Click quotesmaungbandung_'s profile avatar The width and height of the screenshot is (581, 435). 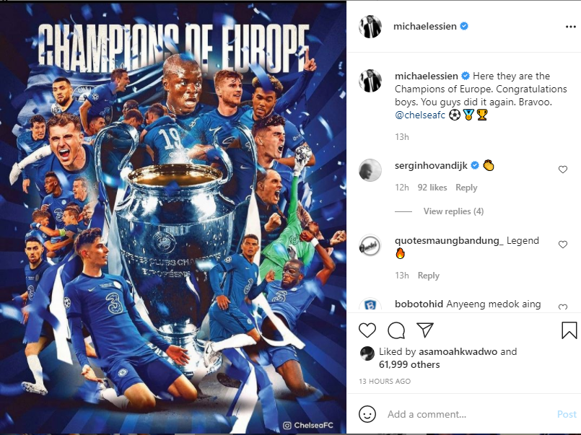(x=370, y=245)
